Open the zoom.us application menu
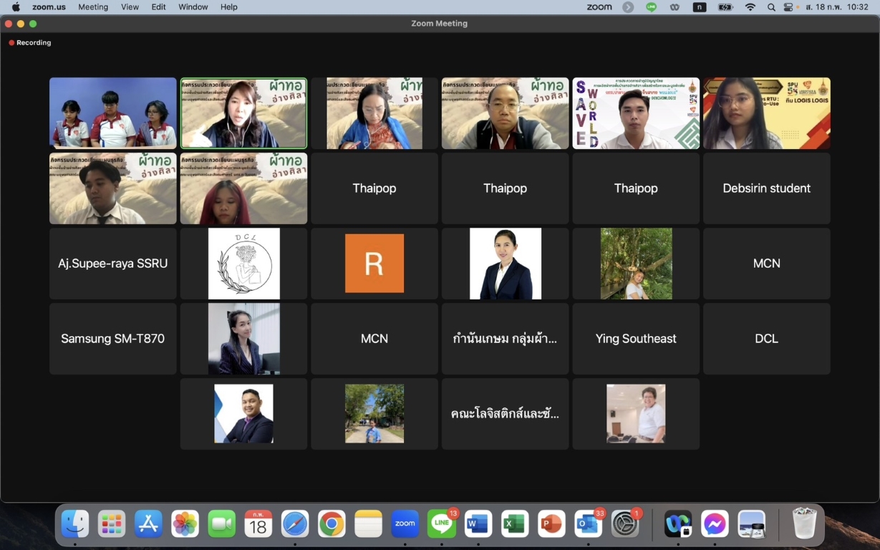 pos(49,7)
